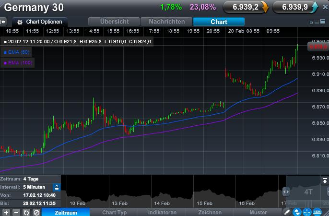Click the Germany 30 instrument title
329x216 pixels.
(34, 8)
